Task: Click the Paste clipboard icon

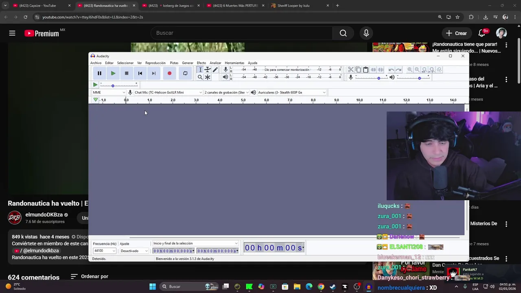Action: (x=366, y=70)
